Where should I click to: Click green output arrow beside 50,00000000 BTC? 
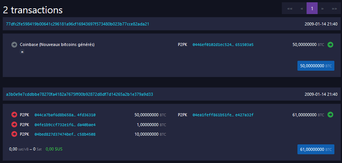tap(330, 44)
